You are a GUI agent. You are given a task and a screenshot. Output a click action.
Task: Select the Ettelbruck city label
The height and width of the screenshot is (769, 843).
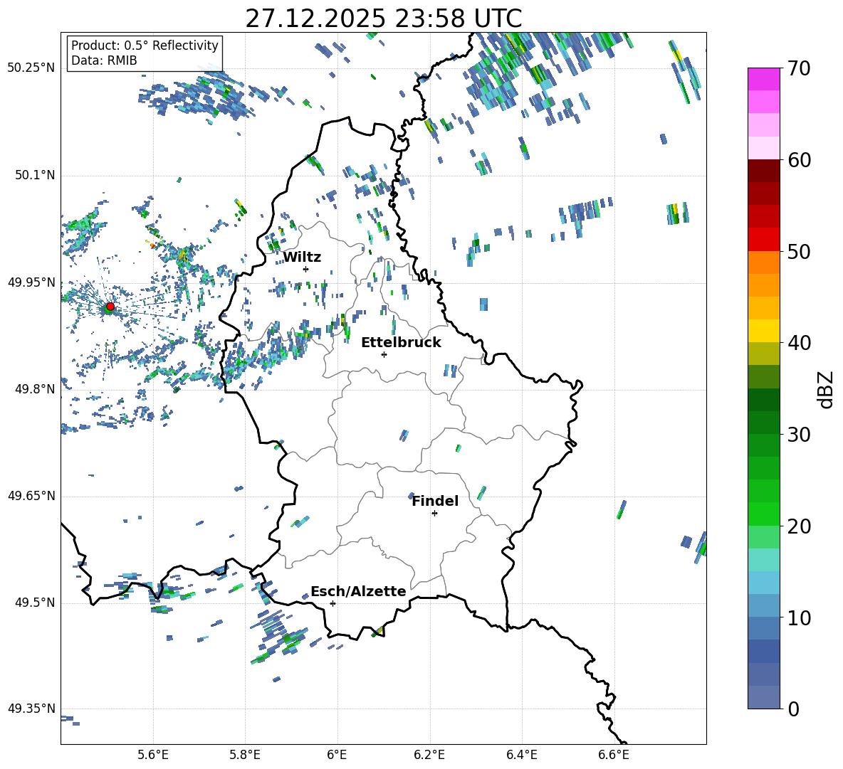point(401,343)
